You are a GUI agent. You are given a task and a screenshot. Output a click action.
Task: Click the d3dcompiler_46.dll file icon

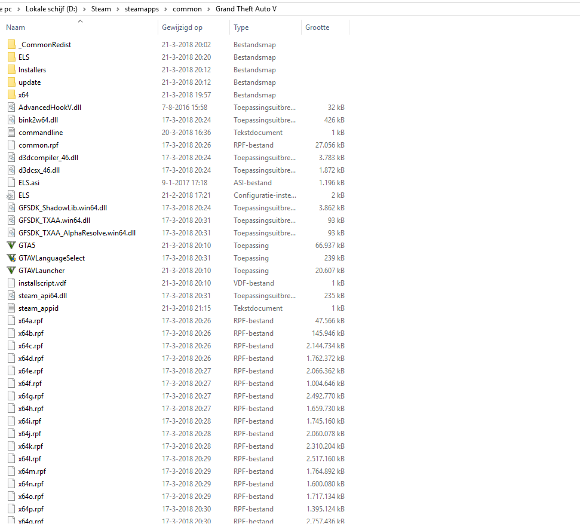11,158
